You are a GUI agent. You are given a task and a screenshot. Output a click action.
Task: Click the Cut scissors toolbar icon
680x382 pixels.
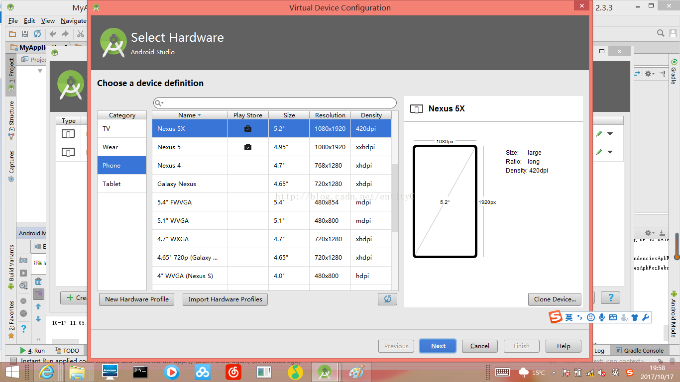pyautogui.click(x=80, y=34)
